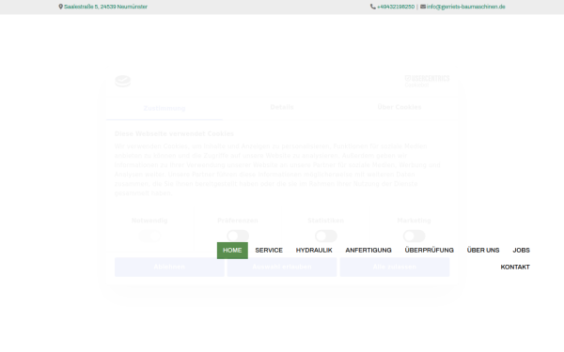Go to the HOME menu item
The image size is (564, 352).
232,251
